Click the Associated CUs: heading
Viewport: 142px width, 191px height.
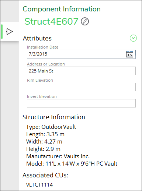click(45, 175)
